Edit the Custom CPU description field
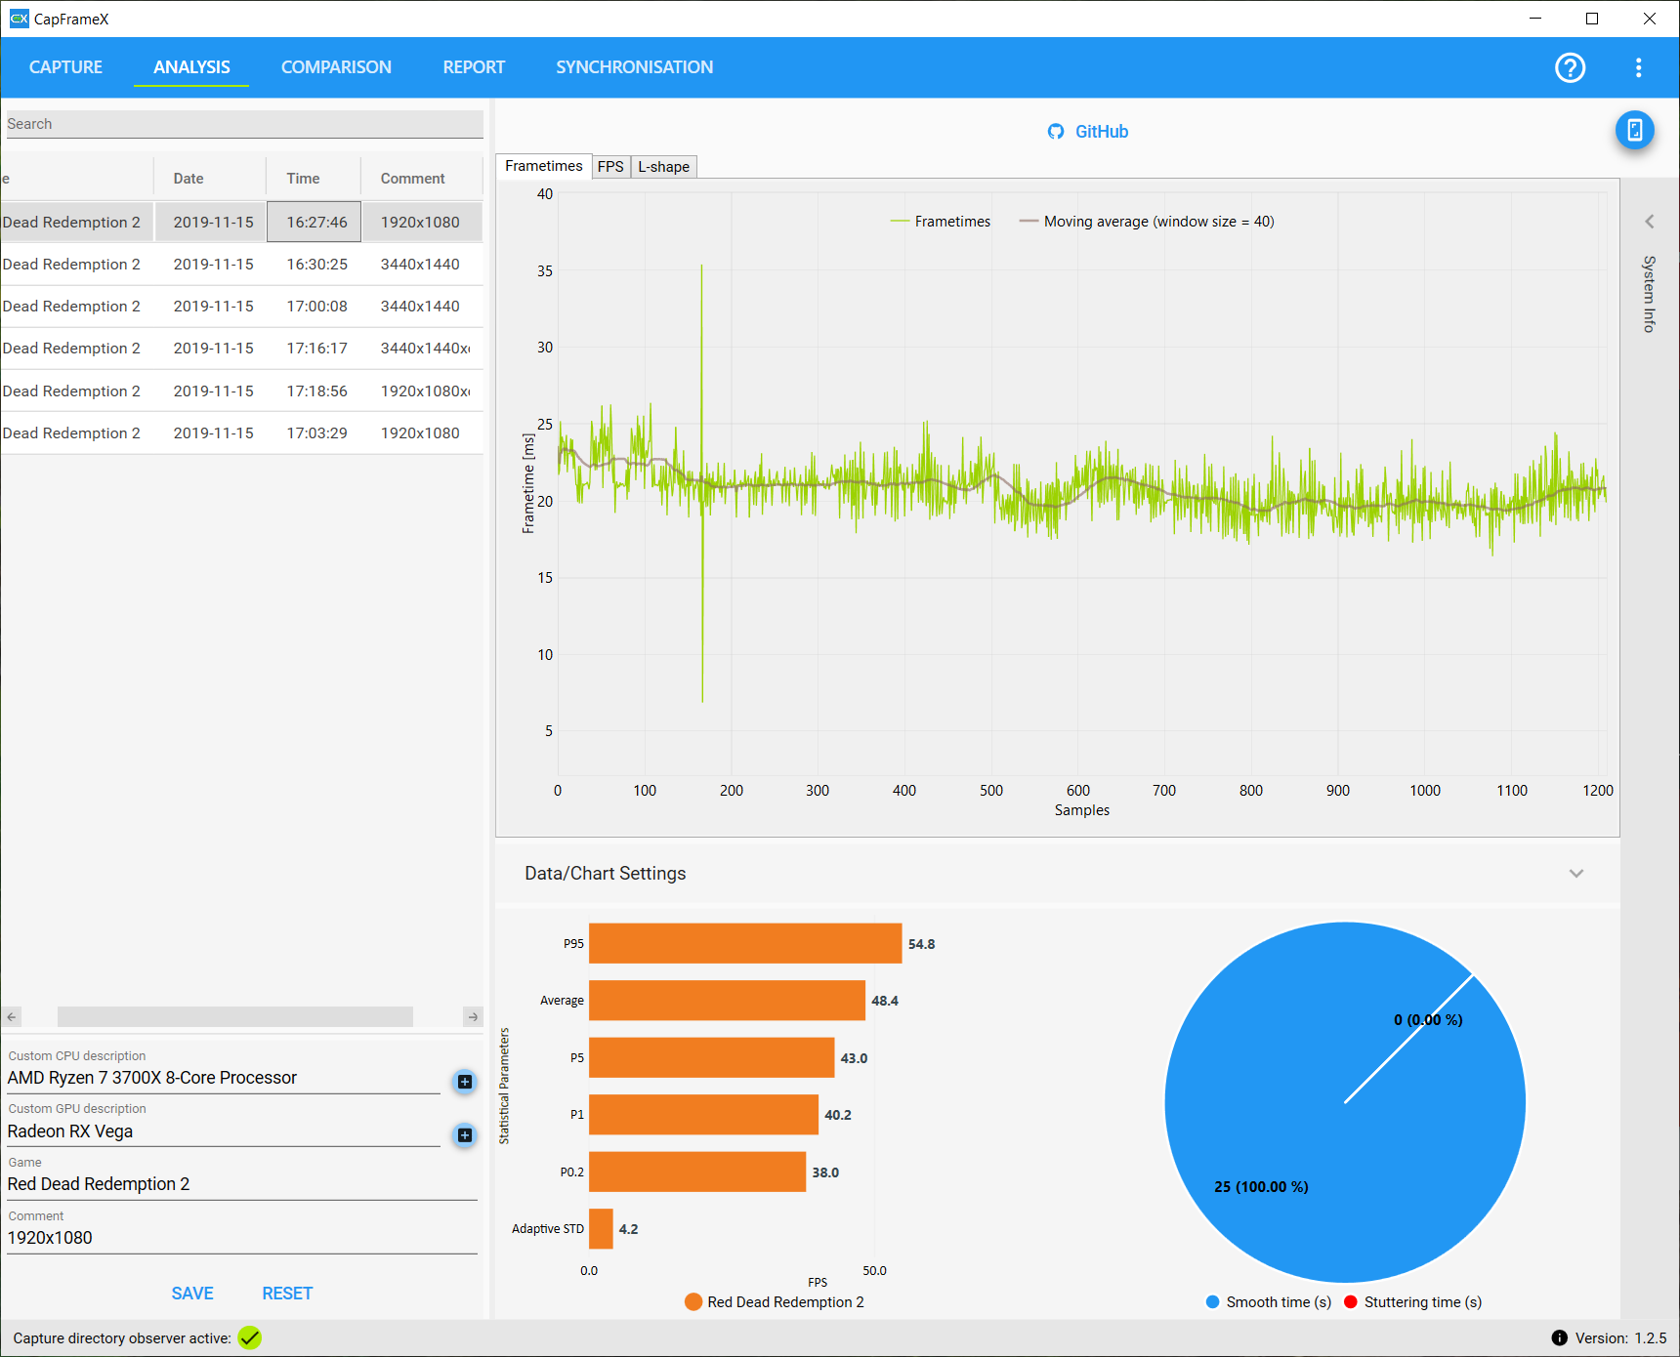Screen dimensions: 1680x1357 (224, 1078)
